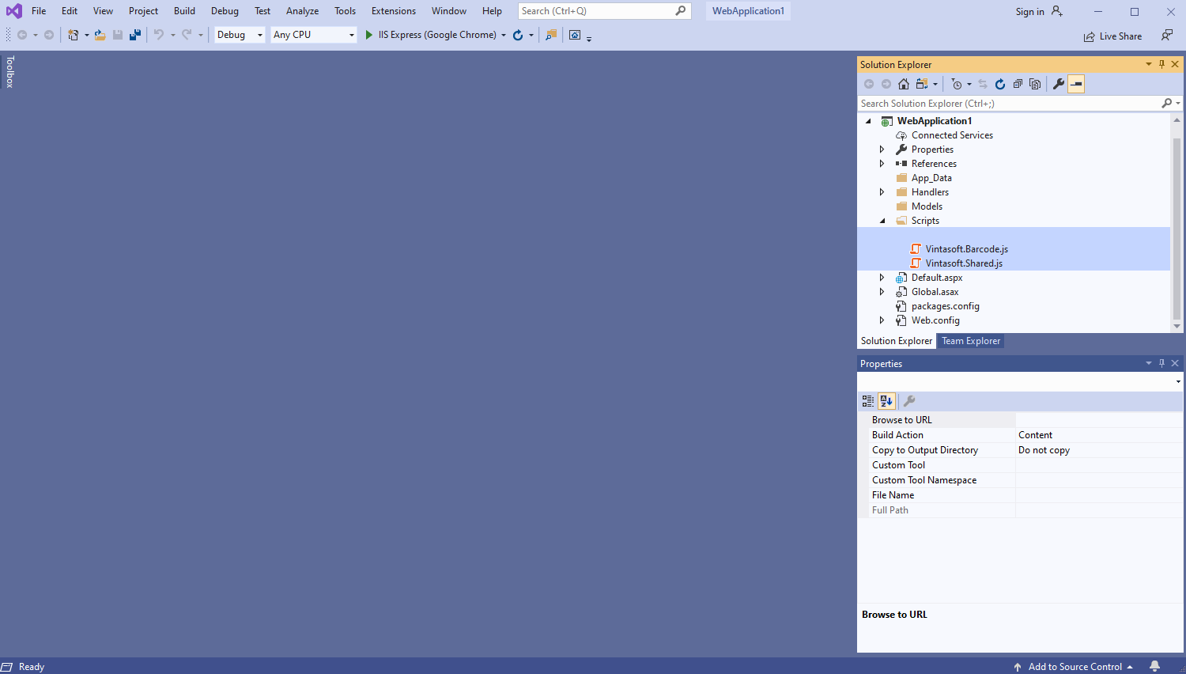Open the File menu
The height and width of the screenshot is (674, 1186).
(x=39, y=11)
